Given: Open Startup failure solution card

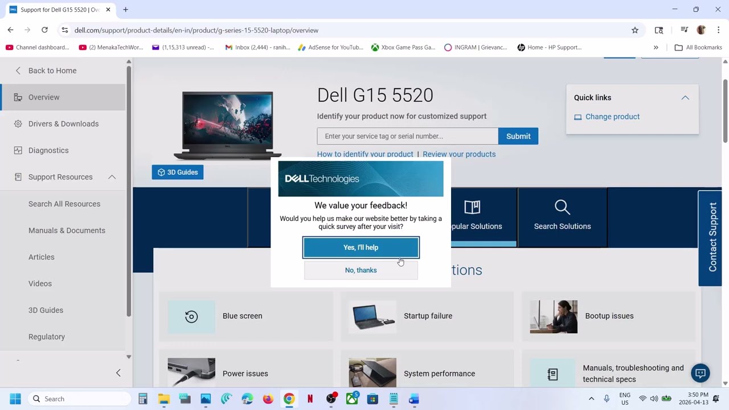Looking at the screenshot, I should [x=427, y=316].
